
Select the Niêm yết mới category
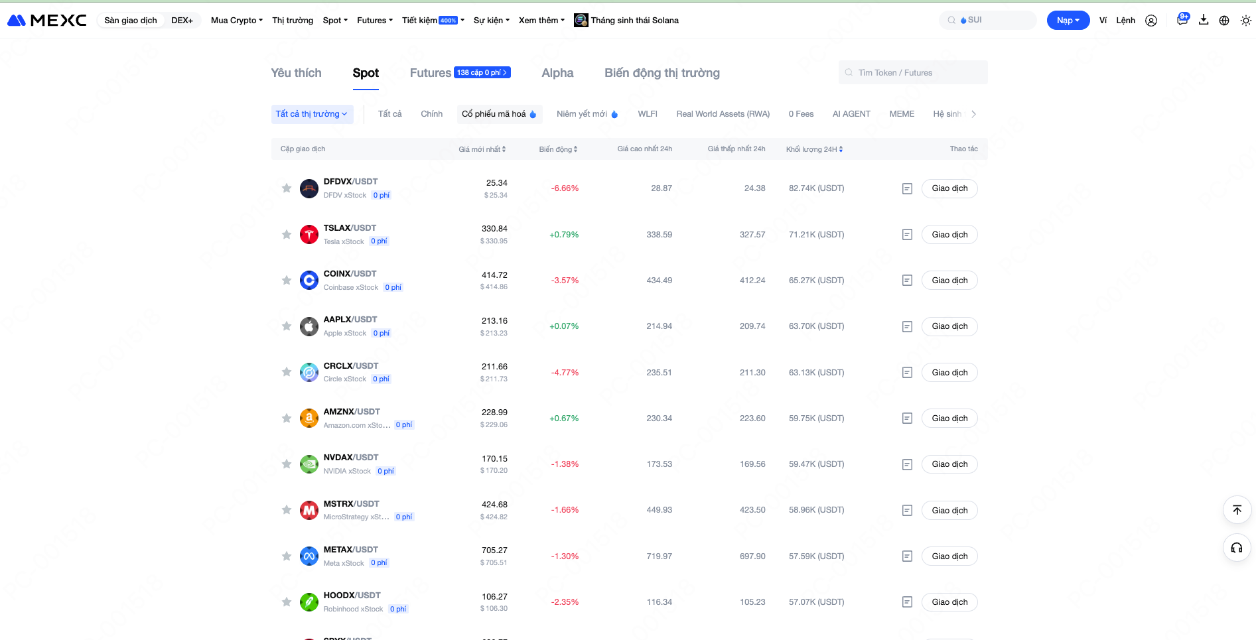click(587, 114)
